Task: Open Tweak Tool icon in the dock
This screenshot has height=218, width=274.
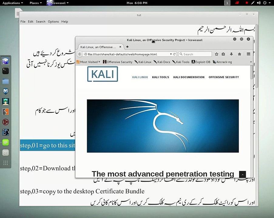Action: (5, 153)
